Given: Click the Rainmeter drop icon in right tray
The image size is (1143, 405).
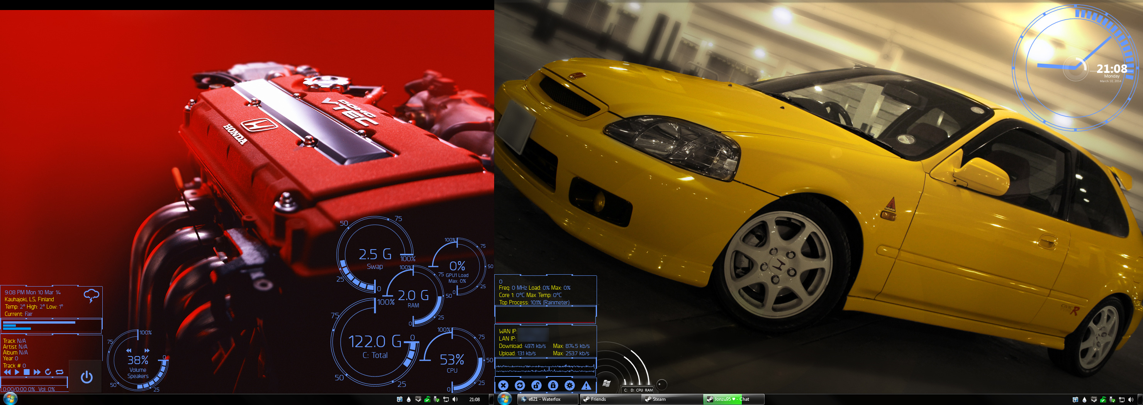Looking at the screenshot, I should point(1084,399).
